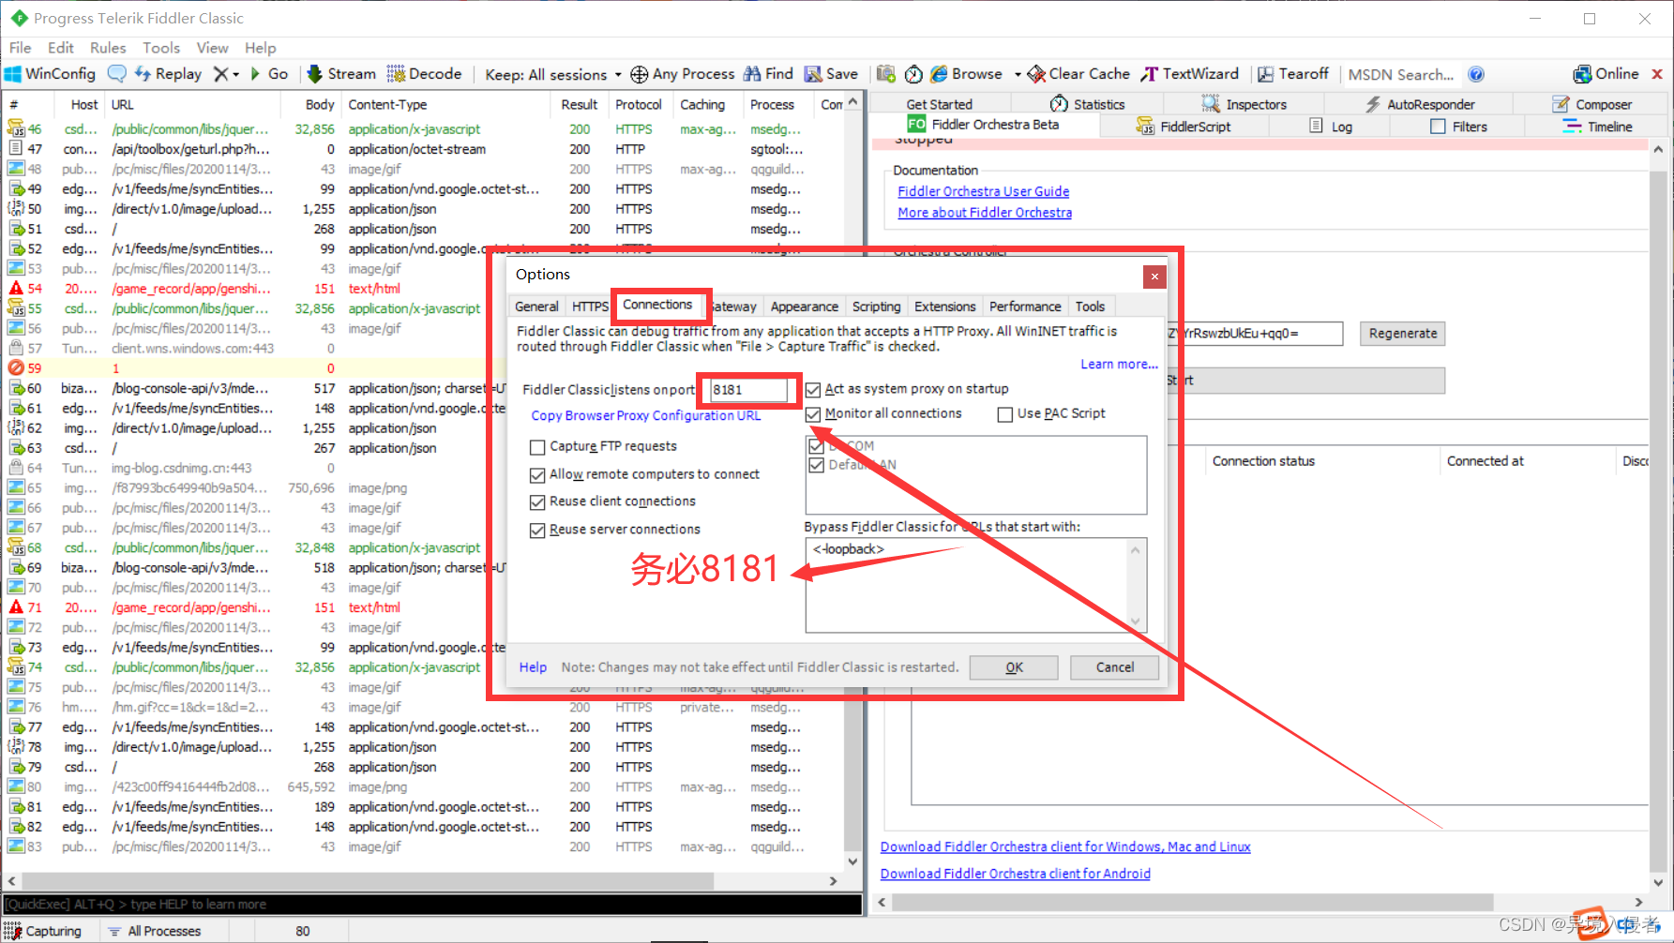The height and width of the screenshot is (943, 1674).
Task: Toggle Monitor all connections checkbox
Action: click(813, 413)
